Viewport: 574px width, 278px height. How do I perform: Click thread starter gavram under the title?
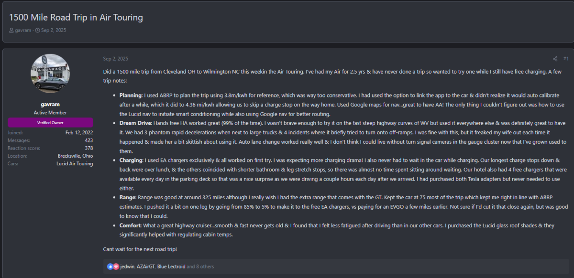click(23, 31)
